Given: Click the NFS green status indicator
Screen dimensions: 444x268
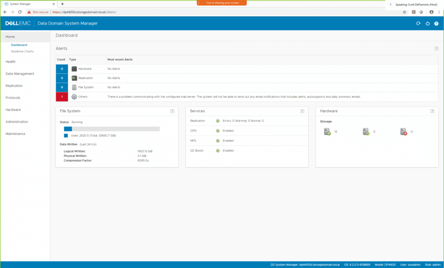Looking at the screenshot, I should click(218, 141).
